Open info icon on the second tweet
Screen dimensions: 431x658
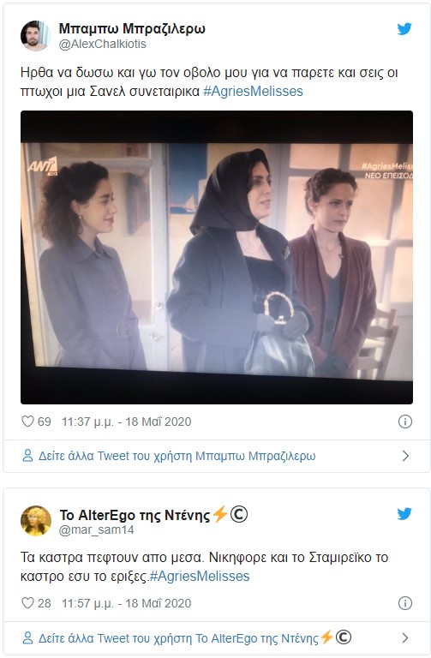[x=405, y=603]
